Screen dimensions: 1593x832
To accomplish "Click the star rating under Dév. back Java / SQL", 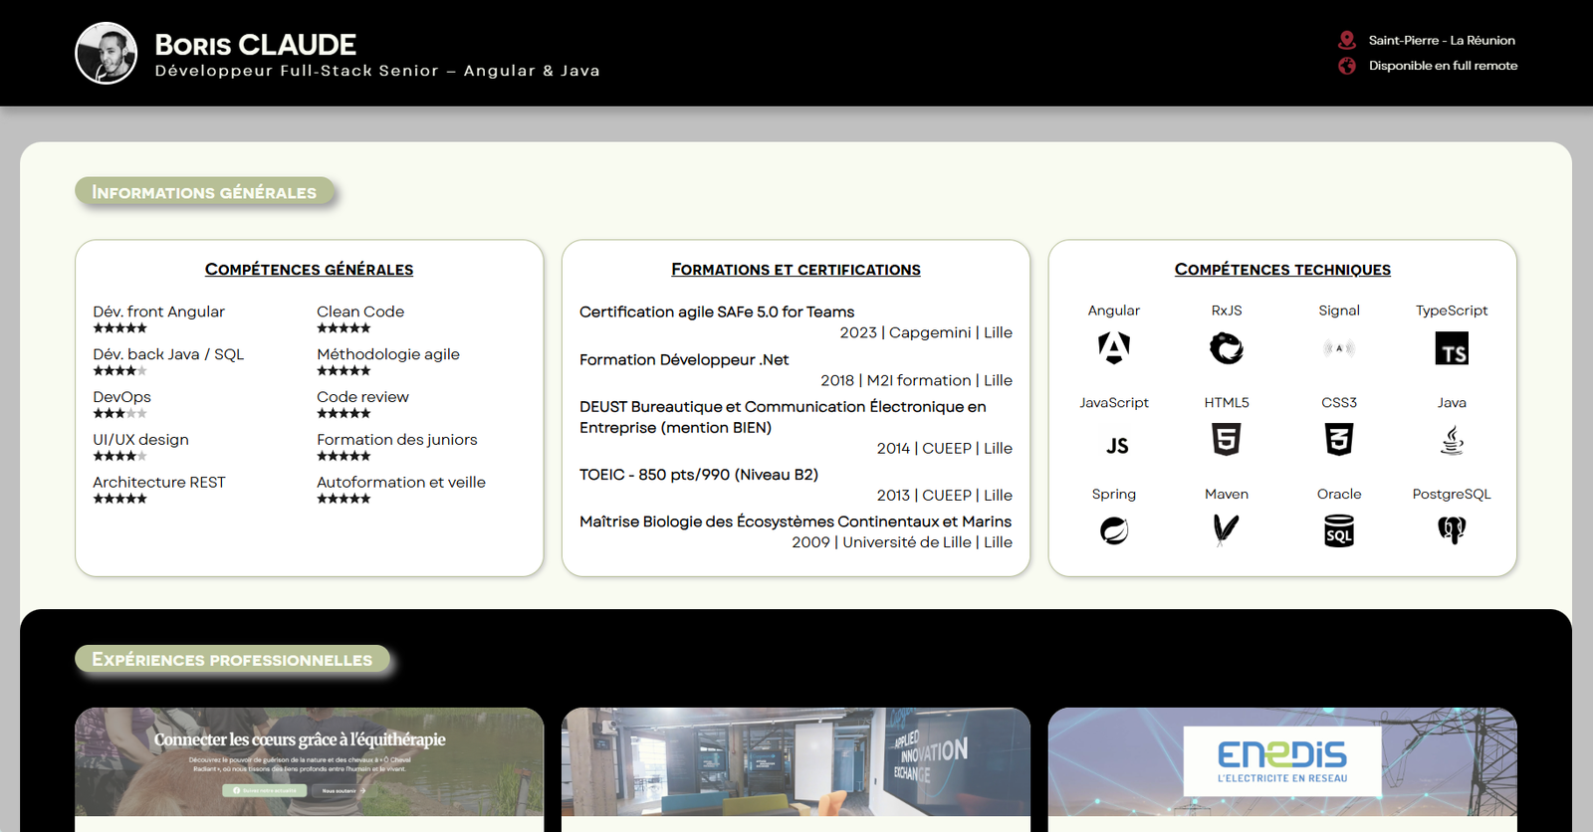I will 119,371.
